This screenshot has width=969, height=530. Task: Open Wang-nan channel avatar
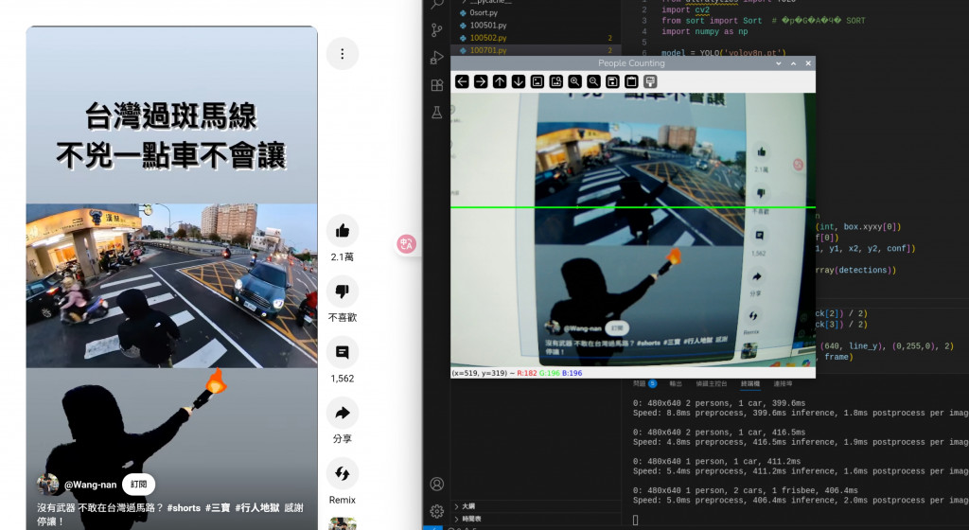coord(47,485)
